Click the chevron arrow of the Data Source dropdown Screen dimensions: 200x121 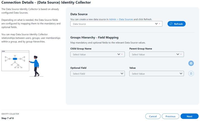coord(156,24)
